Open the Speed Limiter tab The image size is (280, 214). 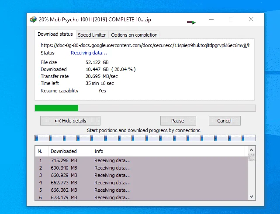(92, 35)
